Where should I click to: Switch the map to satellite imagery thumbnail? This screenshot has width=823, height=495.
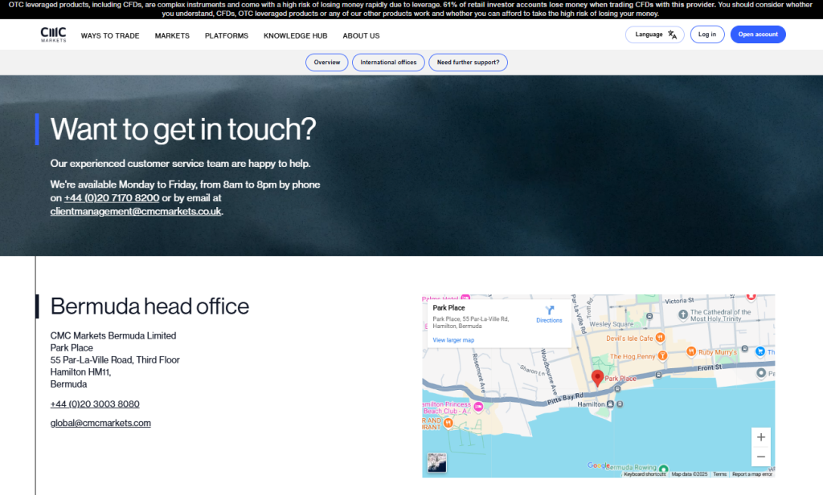[x=436, y=462]
